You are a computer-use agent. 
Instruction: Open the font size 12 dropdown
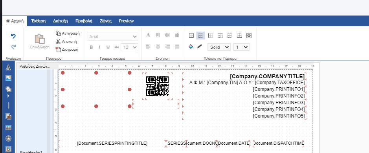point(129,47)
